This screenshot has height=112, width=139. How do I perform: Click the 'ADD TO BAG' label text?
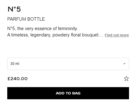68,93
